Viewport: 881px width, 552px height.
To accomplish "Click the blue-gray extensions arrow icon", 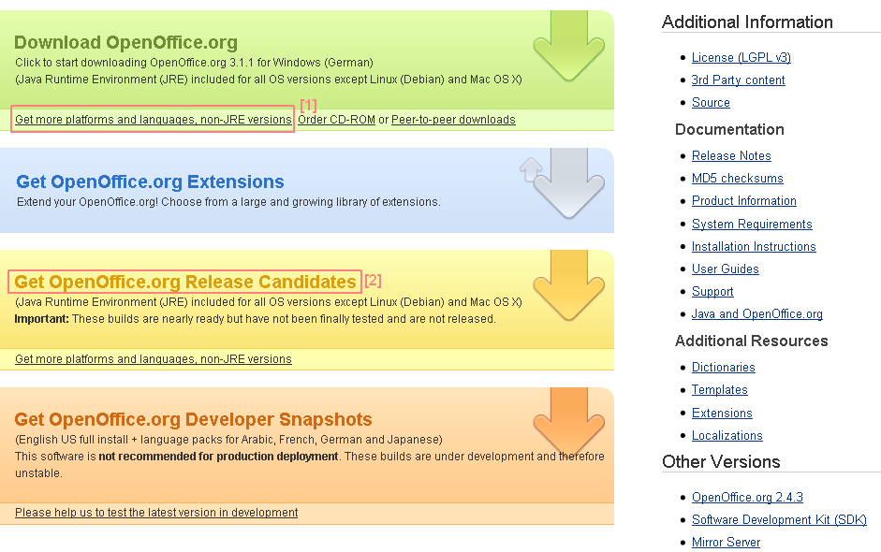I will tap(567, 184).
